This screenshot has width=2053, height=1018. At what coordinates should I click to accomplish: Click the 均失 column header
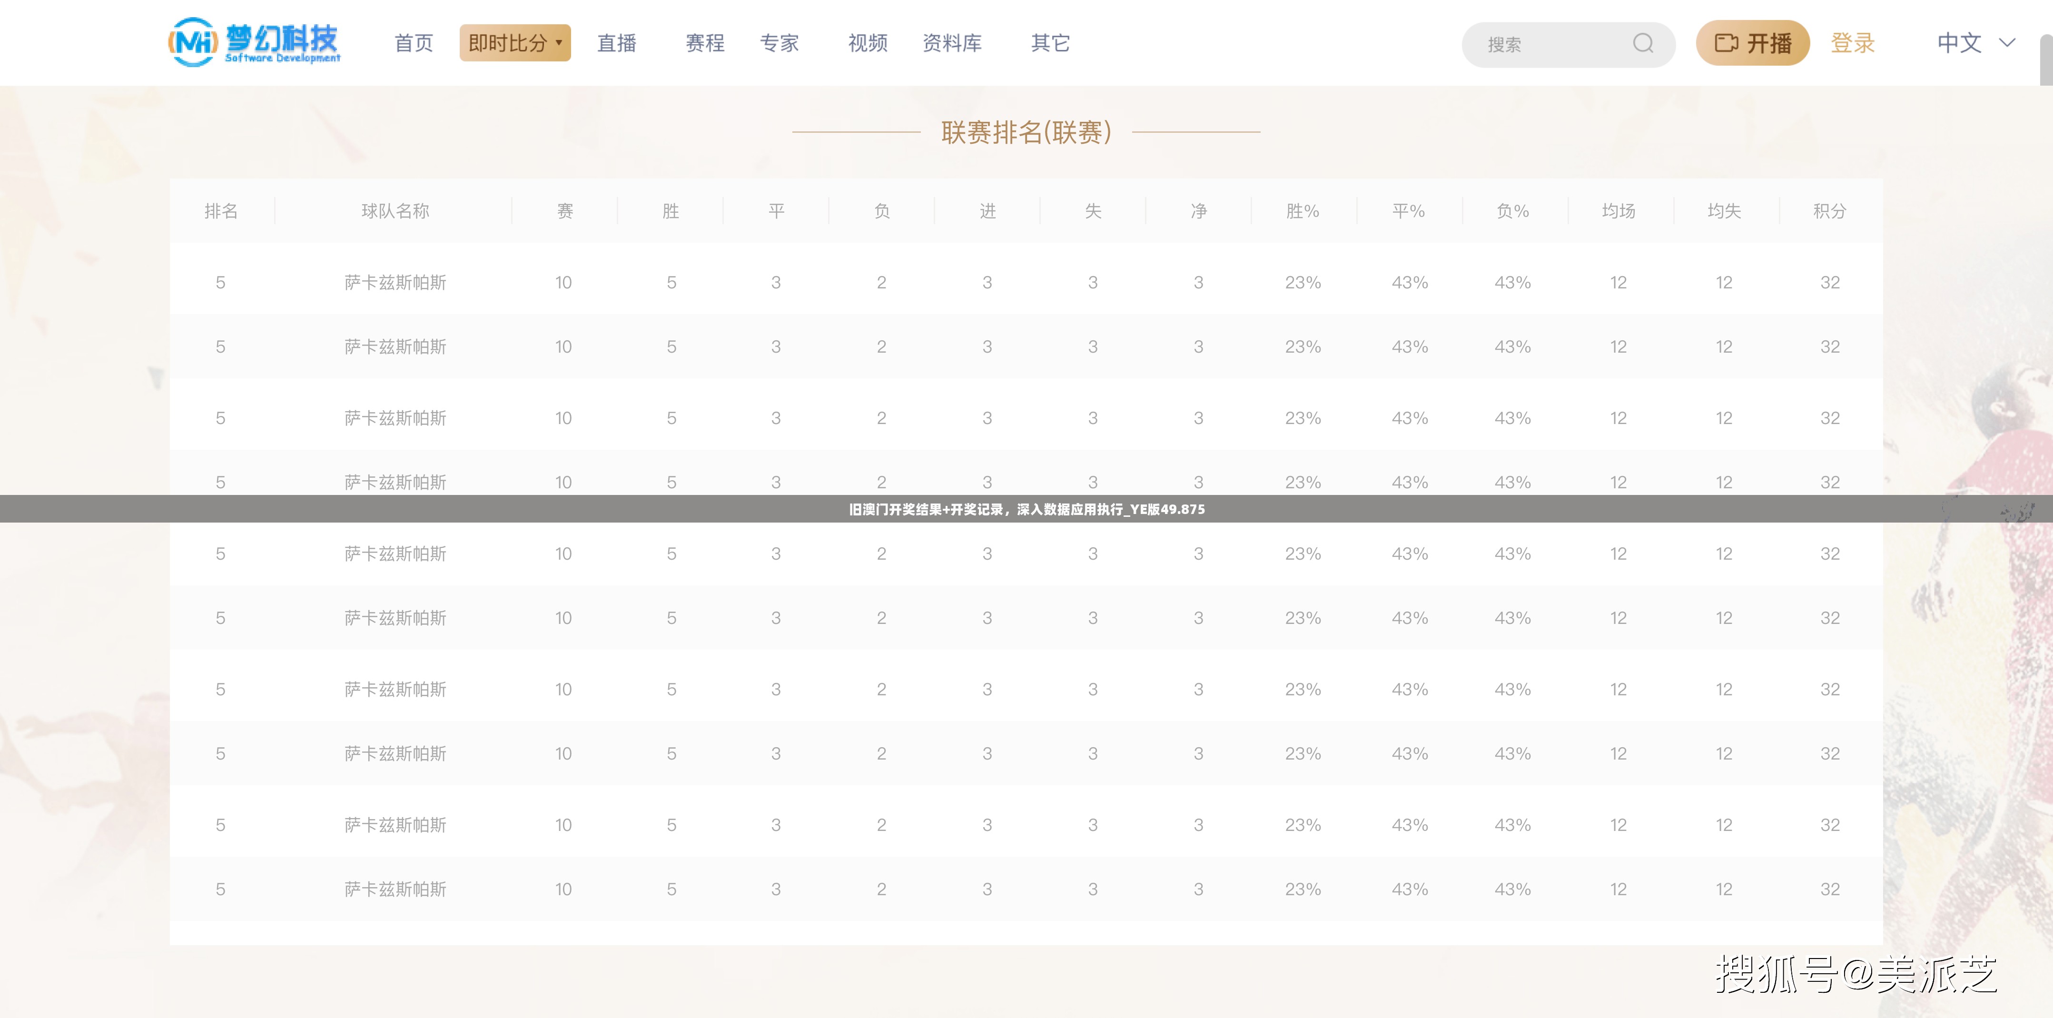click(x=1724, y=211)
